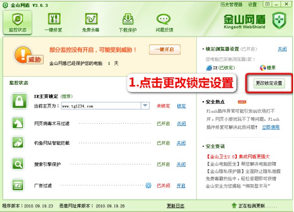Click the magnifier icon for search engine protection
The width and height of the screenshot is (294, 212).
(x=18, y=164)
